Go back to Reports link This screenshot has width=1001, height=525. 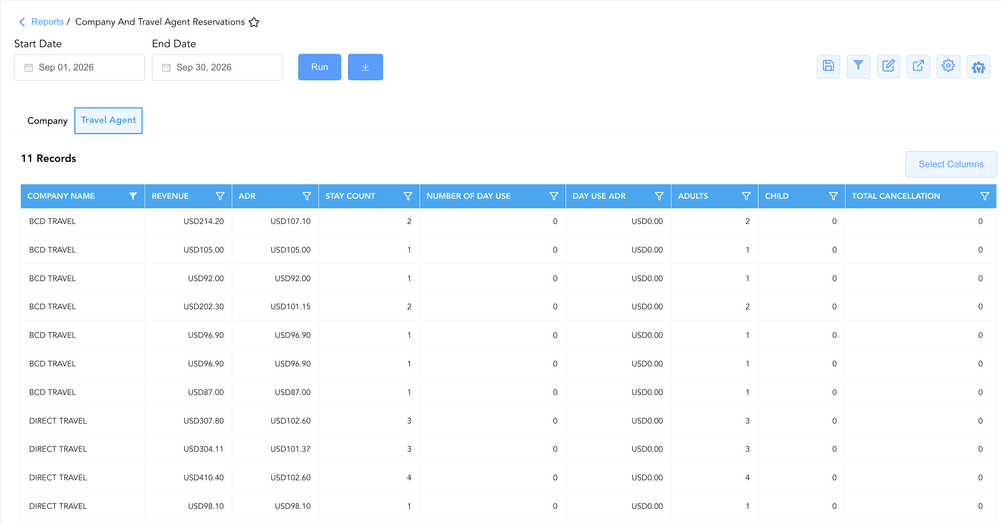[47, 22]
